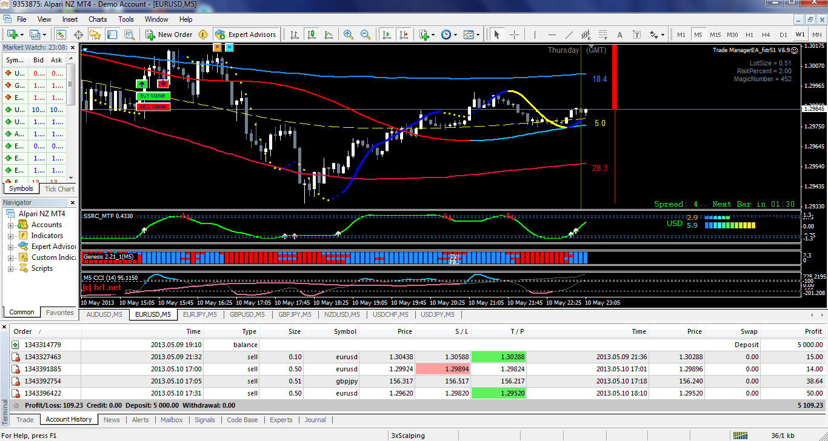Select the Horizontal Line drawing tool
Image resolution: width=828 pixels, height=441 pixels.
coord(552,35)
